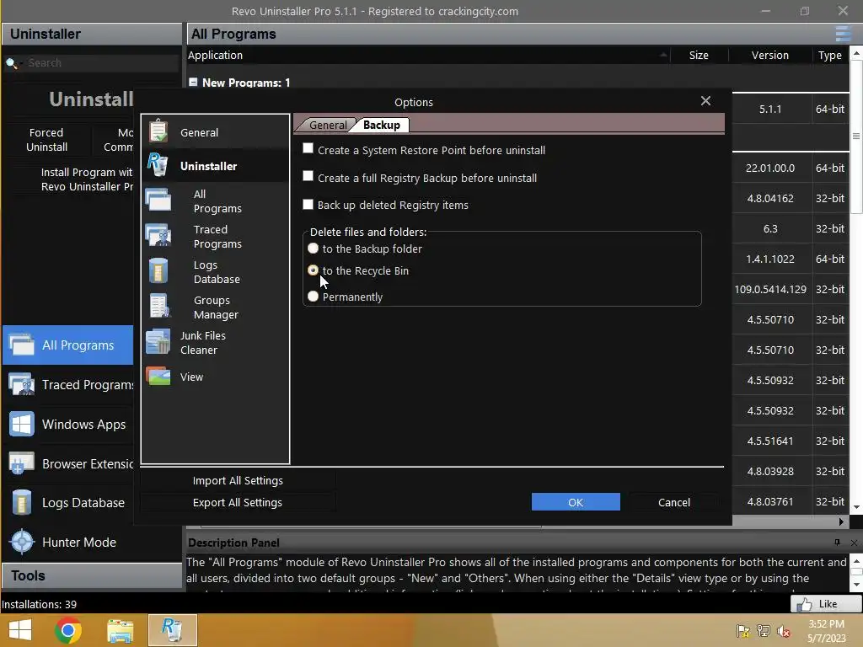863x647 pixels.
Task: Click the Size column header
Action: 699,55
